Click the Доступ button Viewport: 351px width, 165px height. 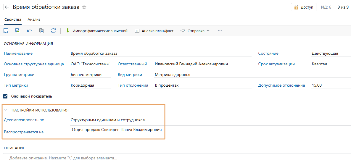[303, 7]
